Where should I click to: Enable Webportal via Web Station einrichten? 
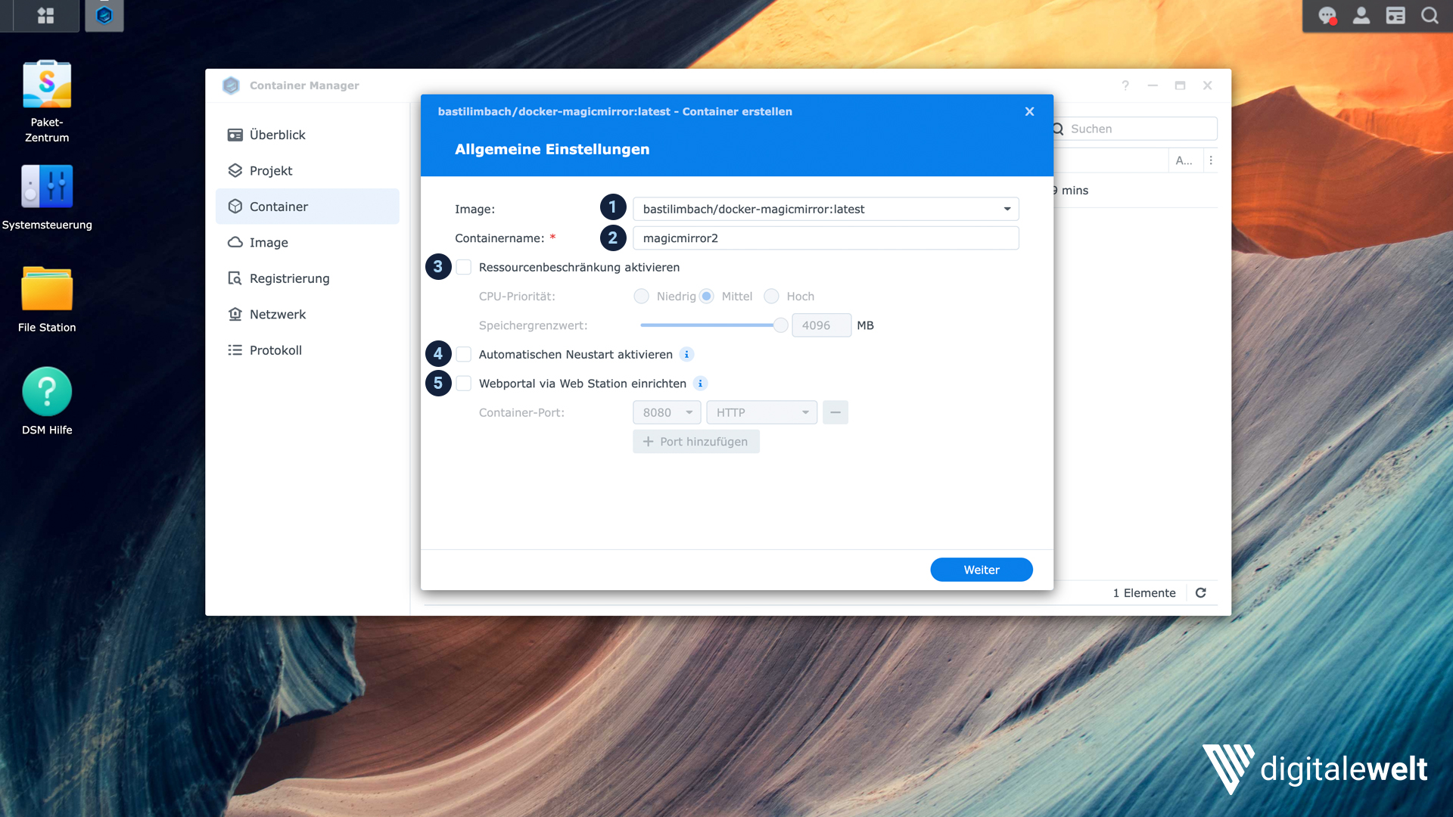coord(463,384)
